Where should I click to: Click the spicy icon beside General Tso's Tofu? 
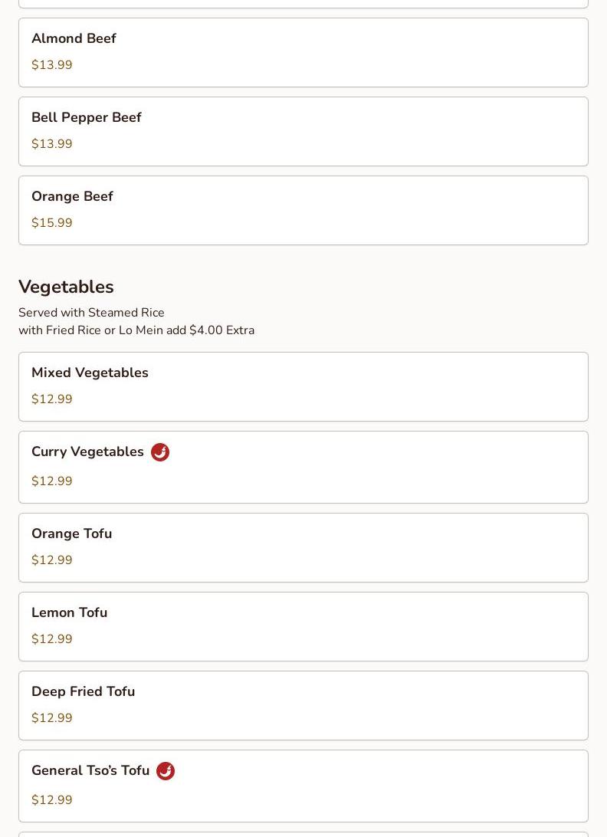point(165,771)
